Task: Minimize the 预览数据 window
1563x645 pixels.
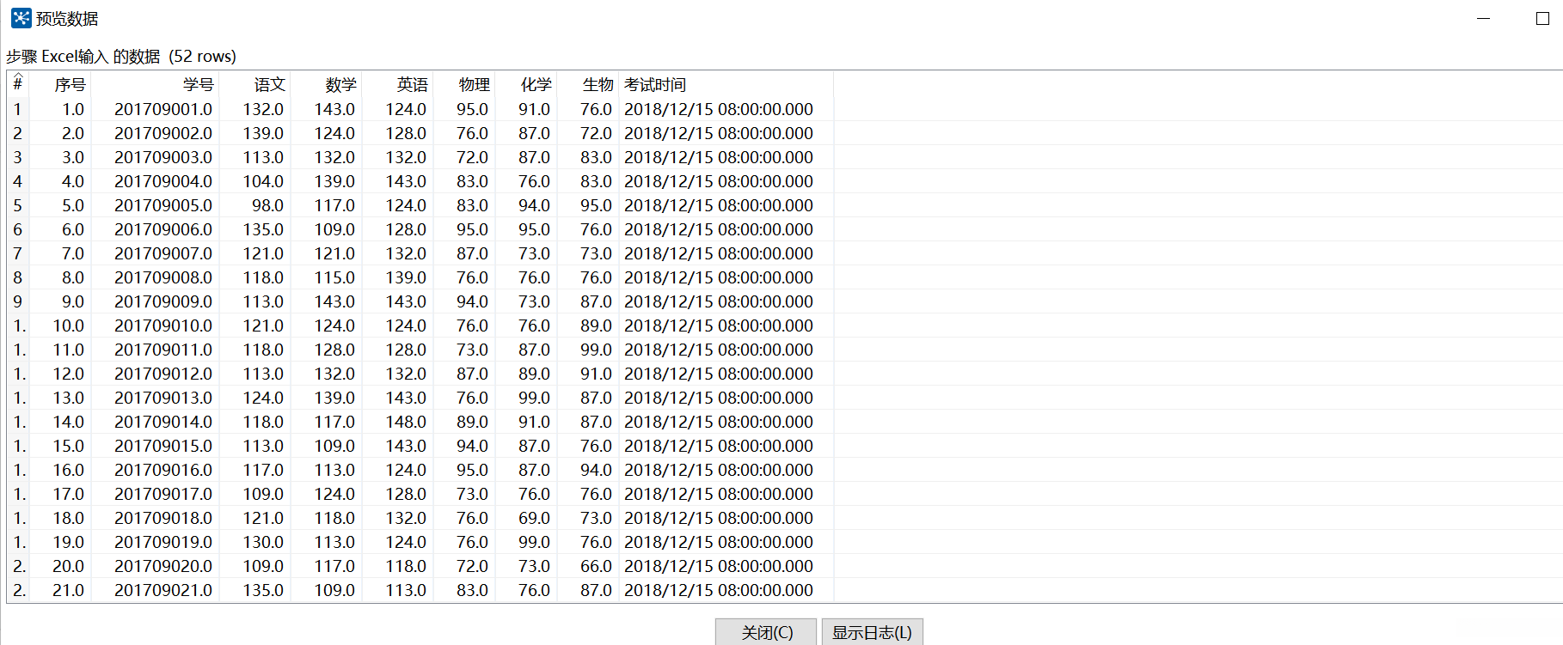Action: click(1483, 18)
